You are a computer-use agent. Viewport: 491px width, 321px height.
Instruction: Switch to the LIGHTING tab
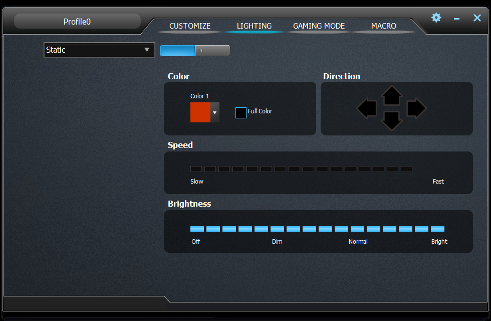click(255, 26)
